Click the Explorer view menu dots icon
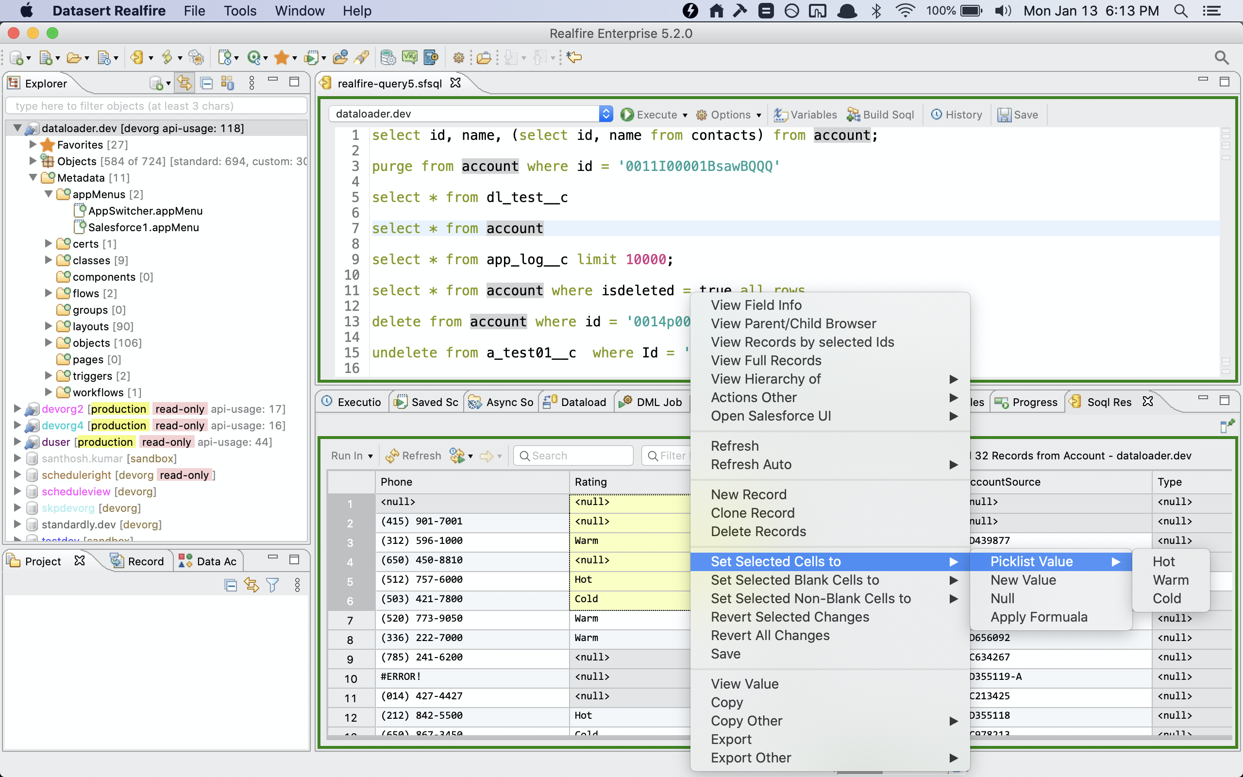The width and height of the screenshot is (1243, 777). 252,83
